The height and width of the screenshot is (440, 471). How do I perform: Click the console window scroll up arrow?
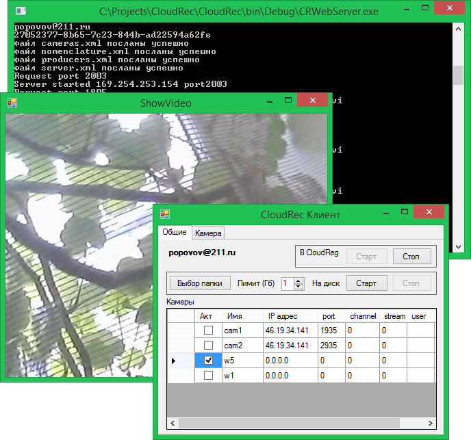[458, 29]
